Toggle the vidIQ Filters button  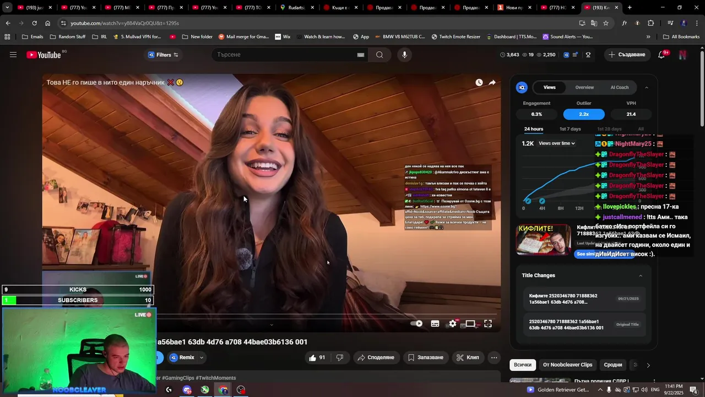[x=163, y=55]
